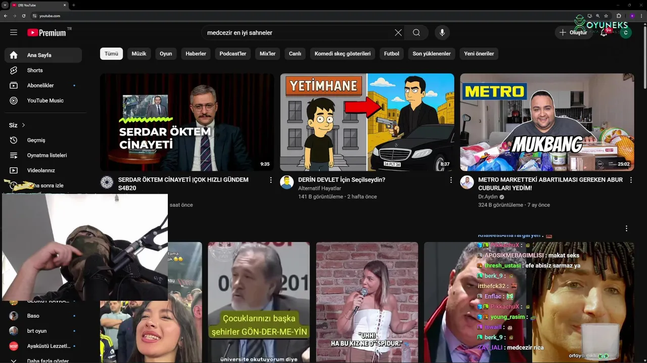Select the Müzik filter chip

[x=139, y=53]
